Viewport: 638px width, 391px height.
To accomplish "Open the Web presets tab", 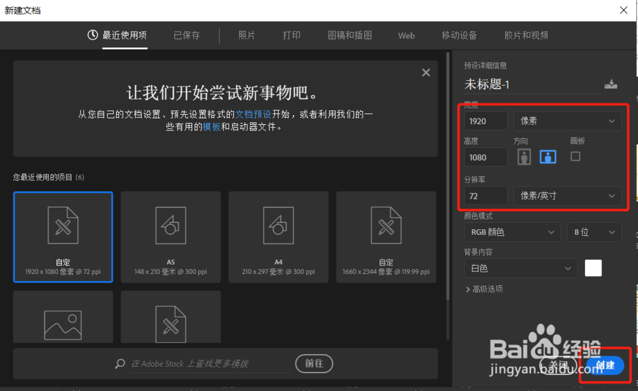I will [x=406, y=36].
